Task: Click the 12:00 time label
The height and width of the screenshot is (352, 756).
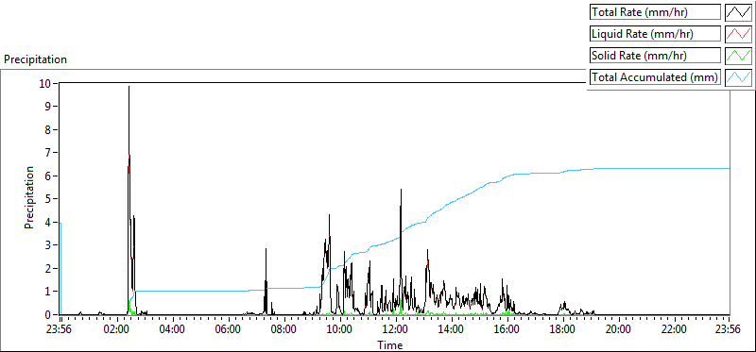Action: click(396, 330)
